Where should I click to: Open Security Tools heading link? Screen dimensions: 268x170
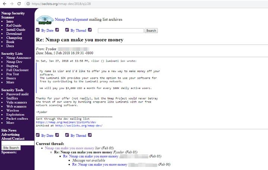[12, 90]
